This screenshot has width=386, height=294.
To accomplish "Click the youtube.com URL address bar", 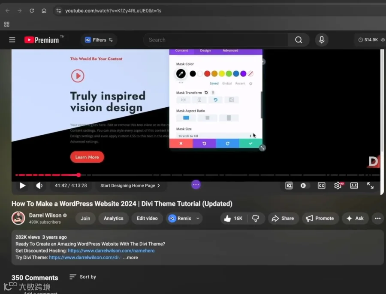I will click(113, 11).
